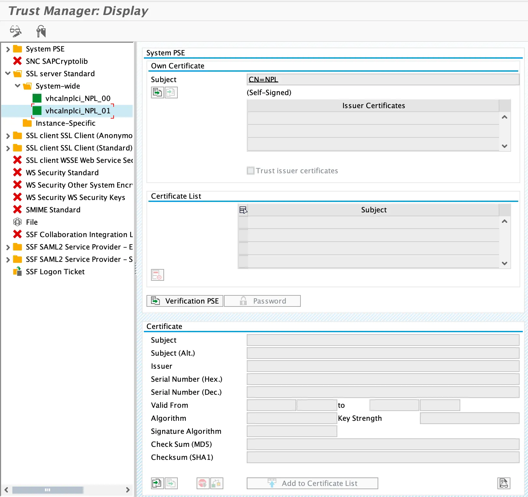The image size is (528, 497).
Task: Collapse the SSL server Standard node
Action: pos(8,74)
